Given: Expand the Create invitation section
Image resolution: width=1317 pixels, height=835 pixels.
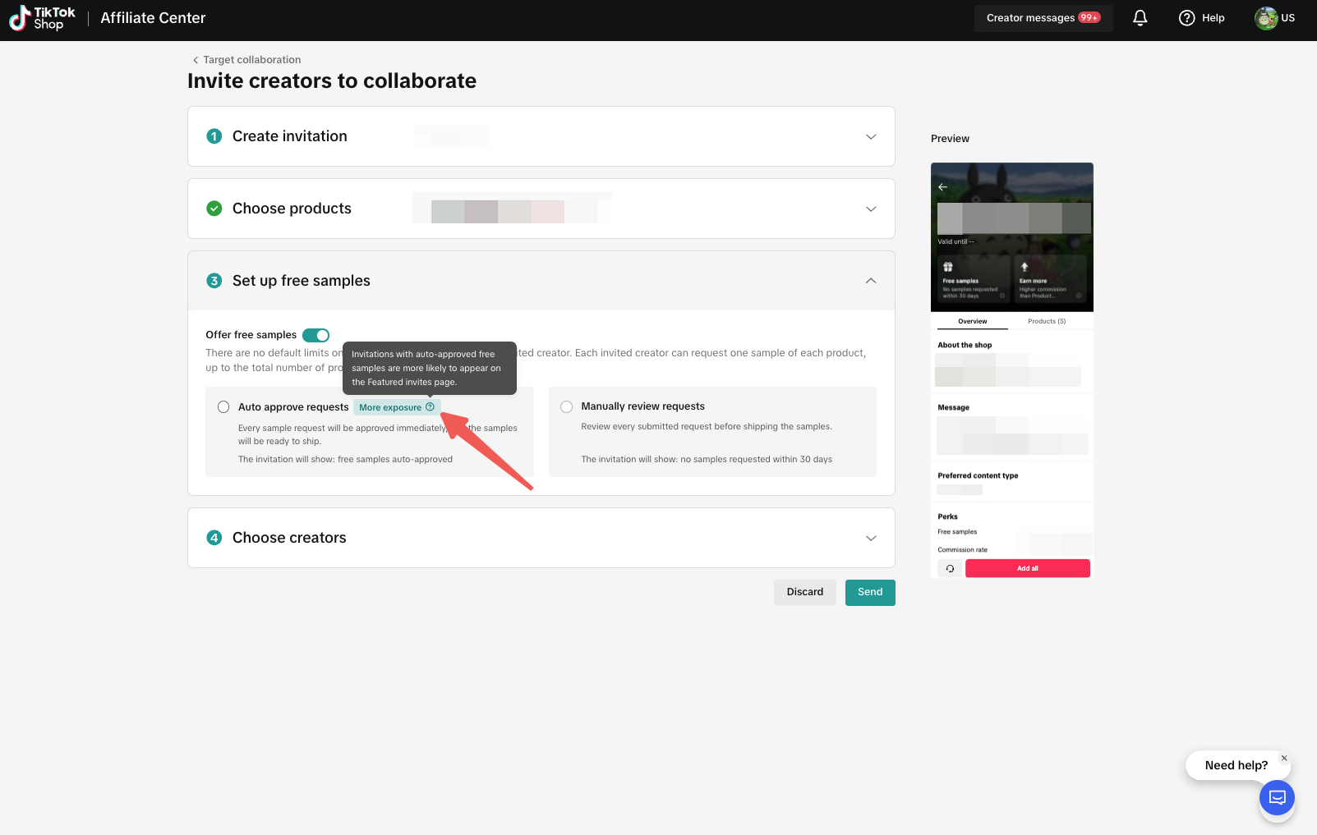Looking at the screenshot, I should pyautogui.click(x=871, y=136).
